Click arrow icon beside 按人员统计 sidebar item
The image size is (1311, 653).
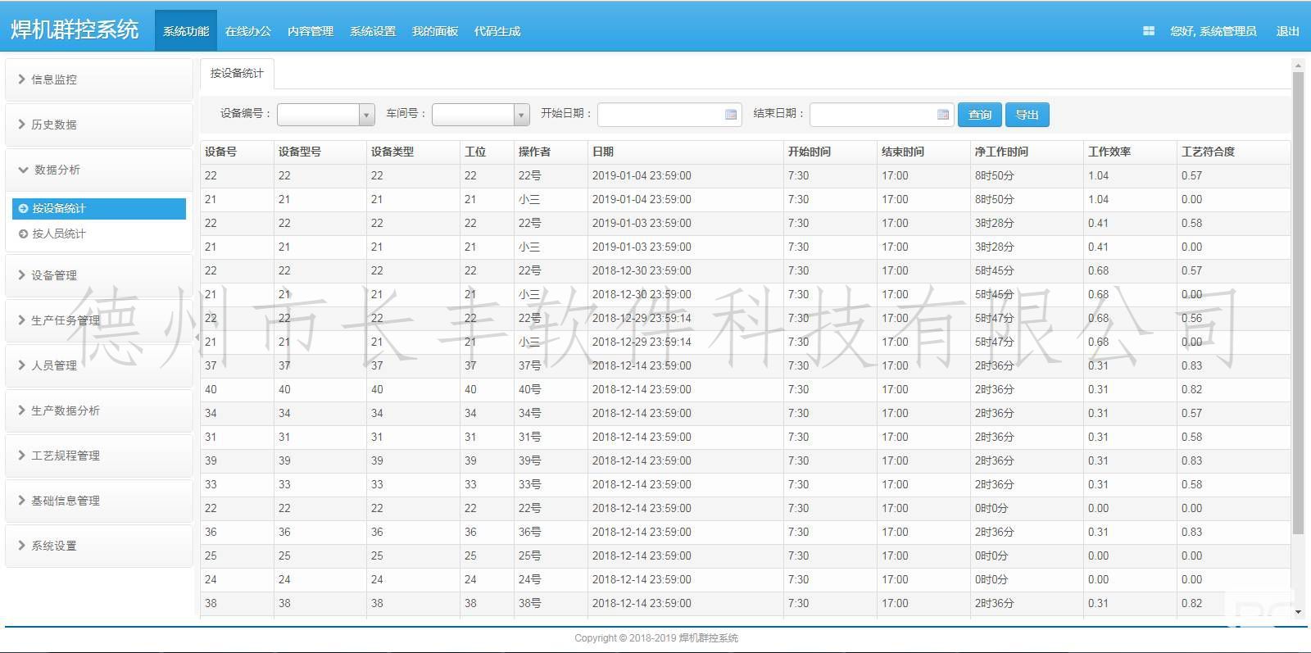[x=23, y=234]
